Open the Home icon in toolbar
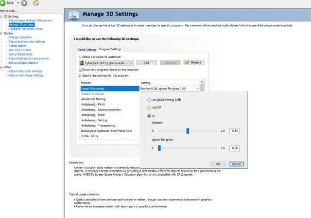This screenshot has height=218, width=311. [36, 3]
